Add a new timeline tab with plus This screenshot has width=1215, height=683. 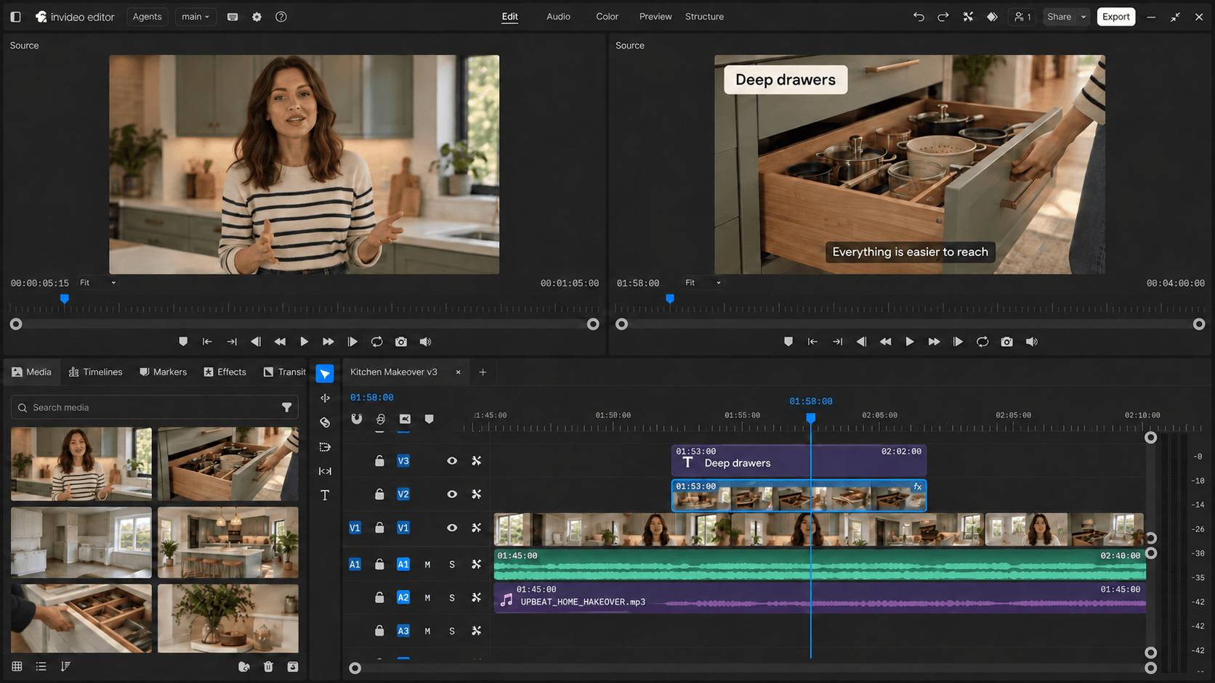coord(483,372)
